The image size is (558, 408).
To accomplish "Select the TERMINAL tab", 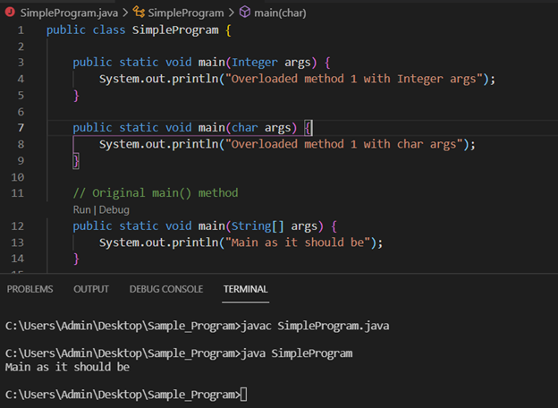I will [246, 289].
